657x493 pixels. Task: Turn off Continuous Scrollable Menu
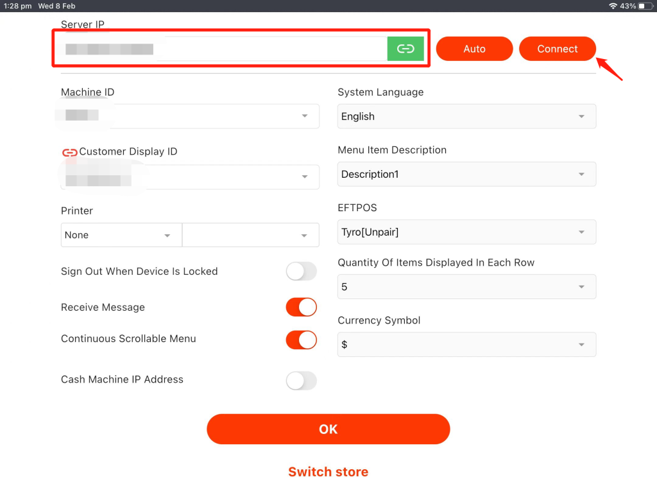(x=301, y=340)
